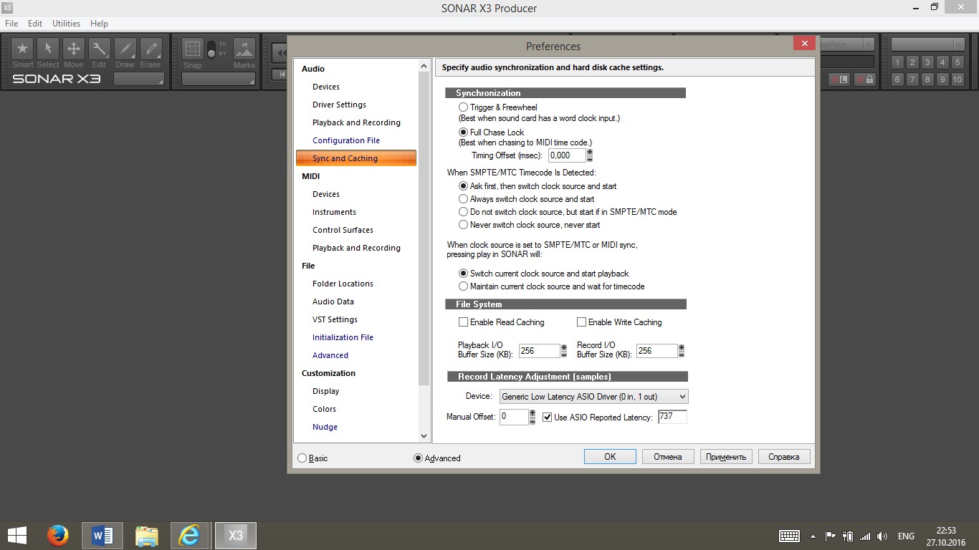Open the File menu
This screenshot has height=550, width=979.
[x=11, y=24]
